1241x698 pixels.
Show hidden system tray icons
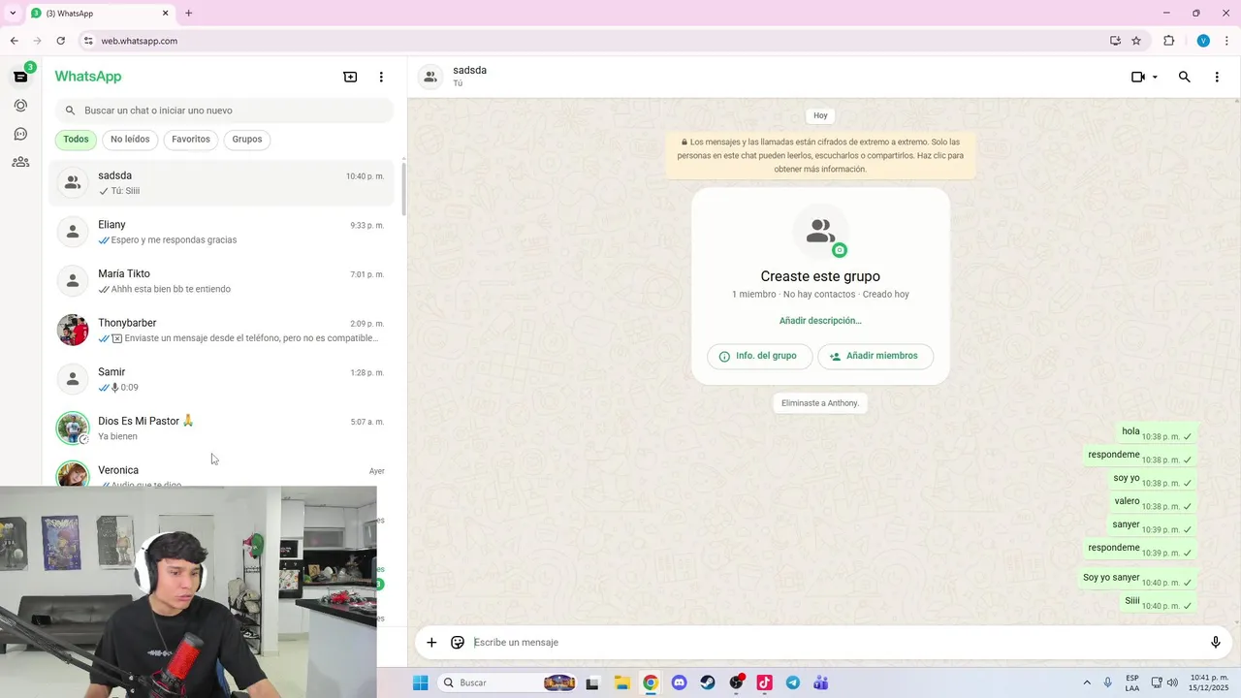tap(1086, 682)
